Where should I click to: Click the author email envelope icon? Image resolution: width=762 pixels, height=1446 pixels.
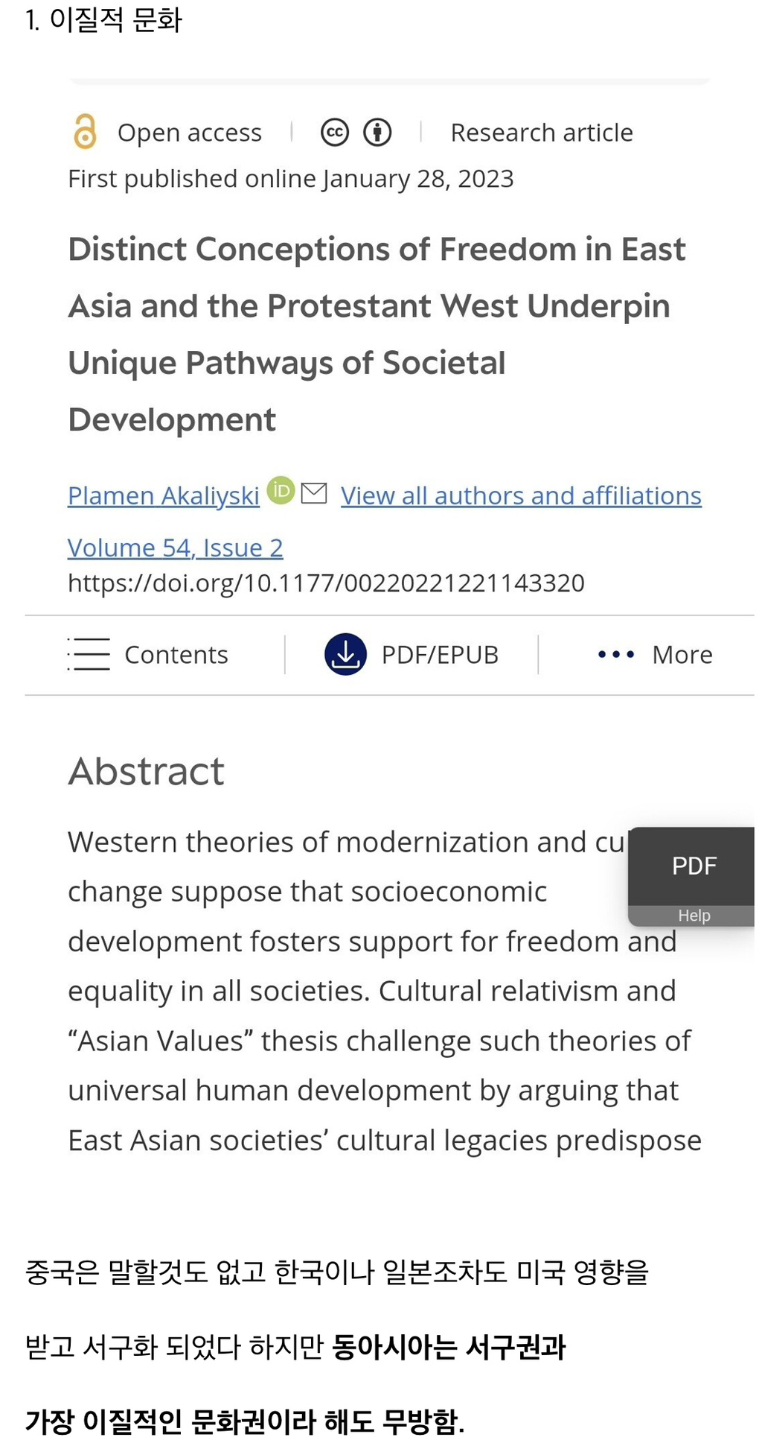(x=314, y=492)
